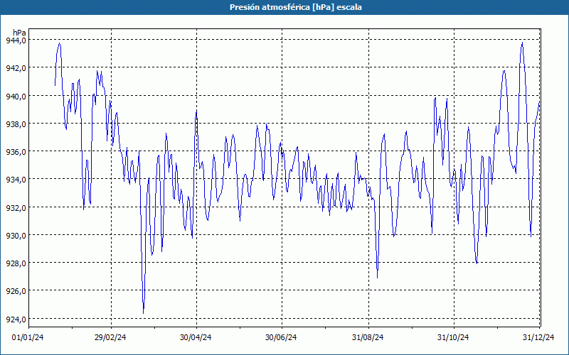
Task: Click the 938,0 y-axis value
Action: pos(16,124)
